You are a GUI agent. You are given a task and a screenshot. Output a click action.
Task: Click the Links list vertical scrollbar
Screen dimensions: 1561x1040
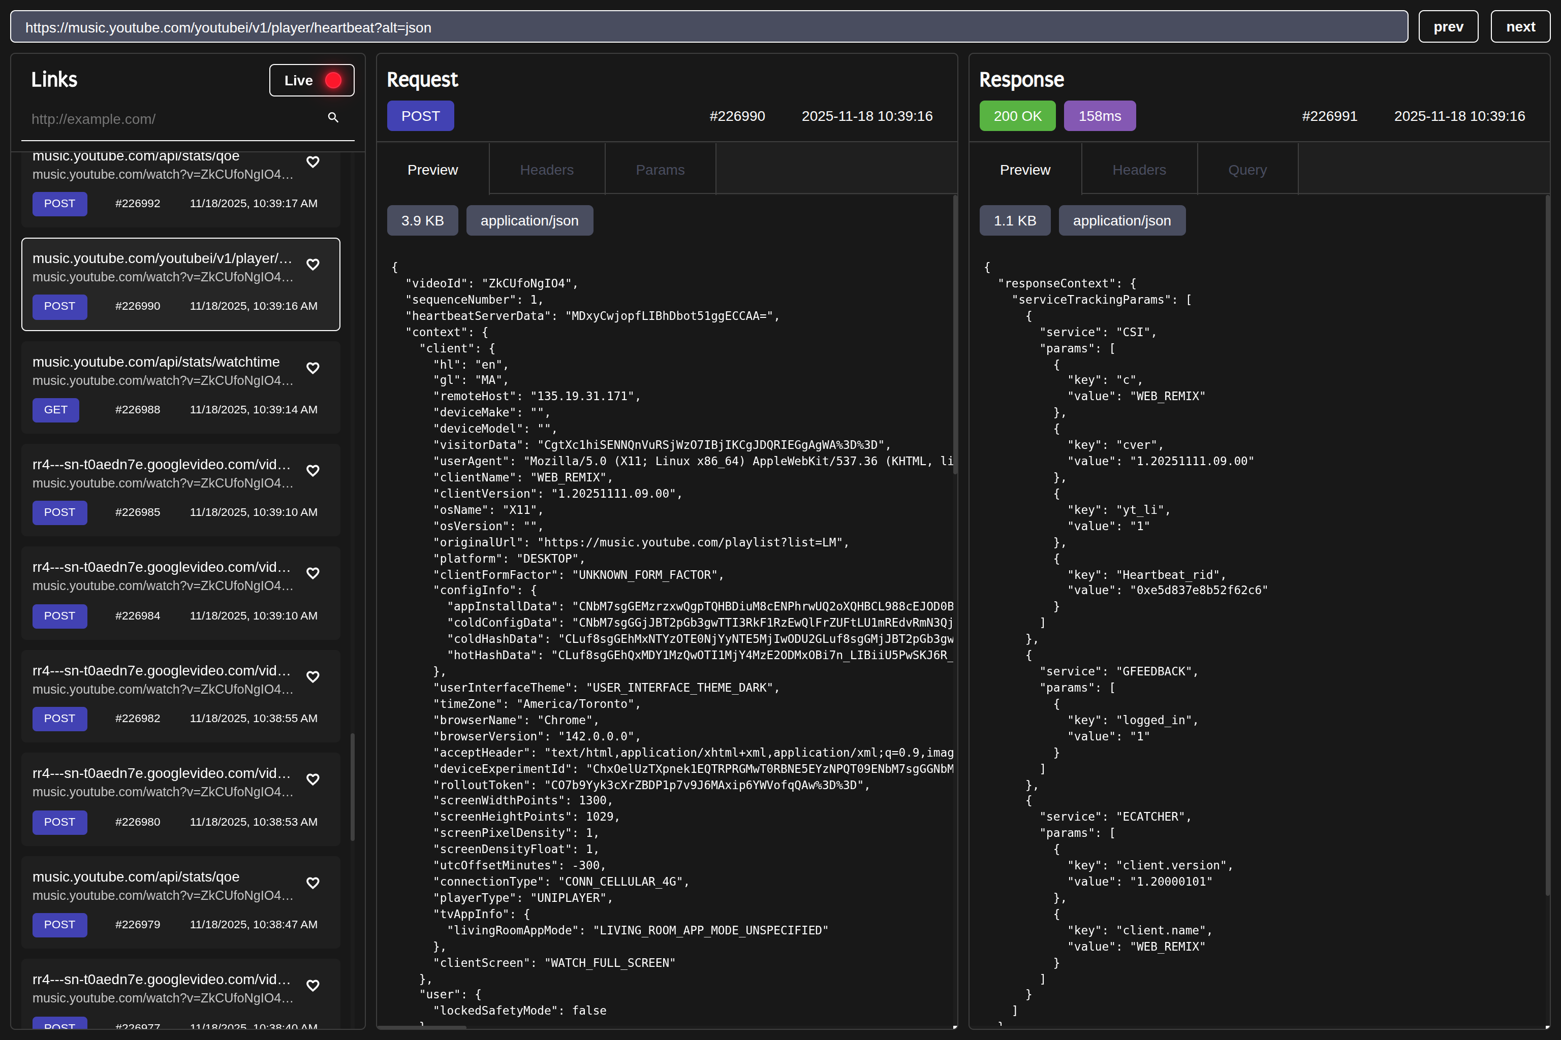353,786
